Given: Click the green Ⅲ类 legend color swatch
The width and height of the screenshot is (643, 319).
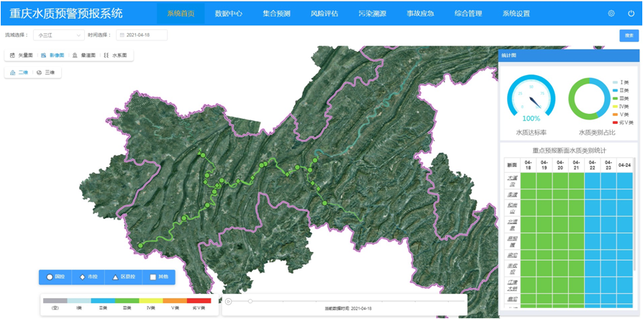Looking at the screenshot, I should [x=127, y=300].
